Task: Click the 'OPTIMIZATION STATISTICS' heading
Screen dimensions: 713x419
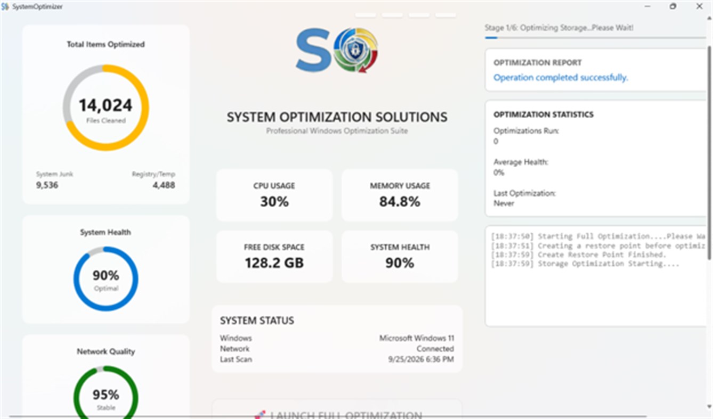Action: coord(544,114)
